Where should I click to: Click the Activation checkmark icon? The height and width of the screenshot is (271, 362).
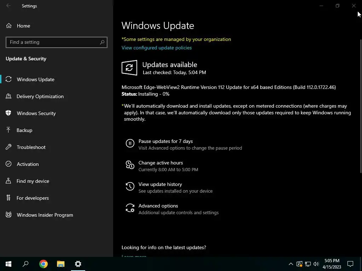click(x=8, y=164)
